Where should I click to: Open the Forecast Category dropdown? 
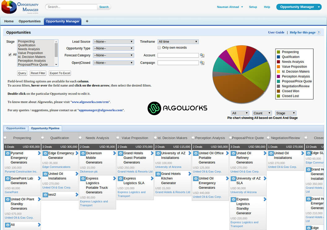point(113,55)
